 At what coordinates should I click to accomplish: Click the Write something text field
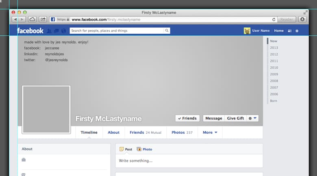pos(189,161)
